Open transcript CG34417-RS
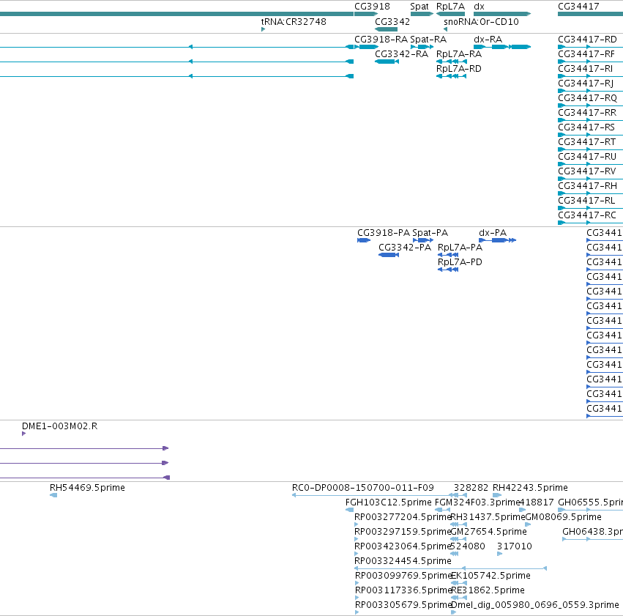 586,127
